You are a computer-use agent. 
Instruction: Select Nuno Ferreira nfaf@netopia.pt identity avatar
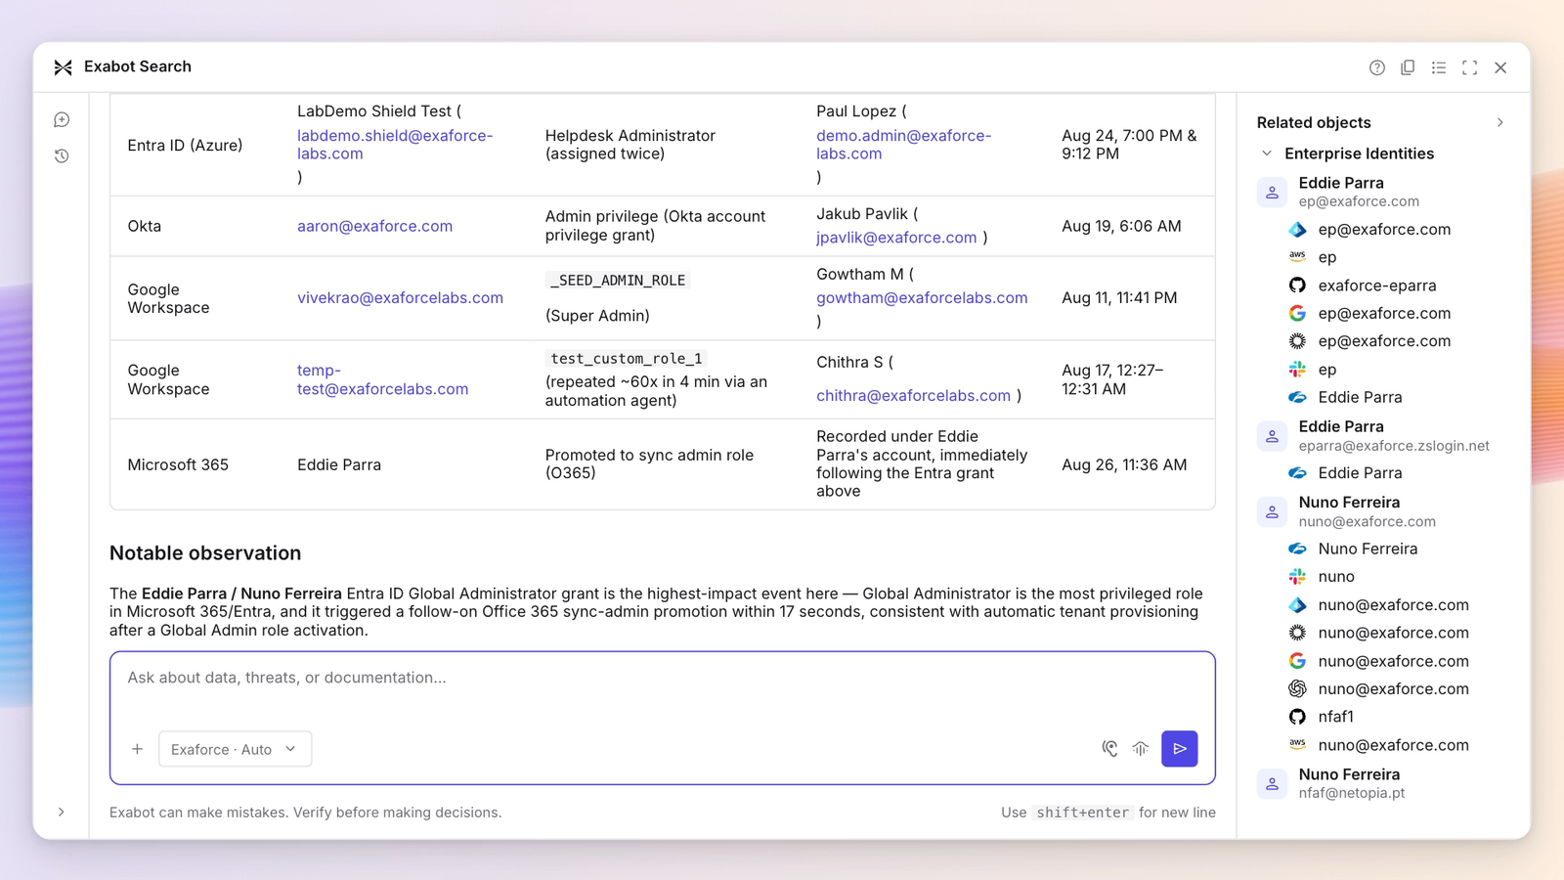[x=1272, y=783]
